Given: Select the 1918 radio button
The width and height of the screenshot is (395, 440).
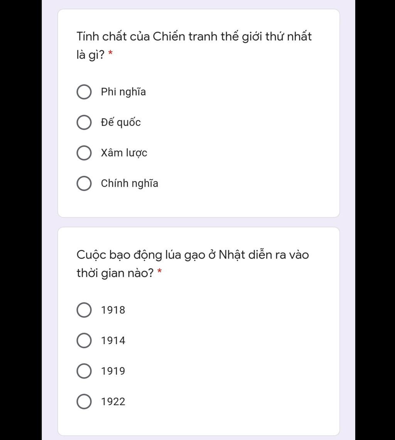Looking at the screenshot, I should point(84,310).
